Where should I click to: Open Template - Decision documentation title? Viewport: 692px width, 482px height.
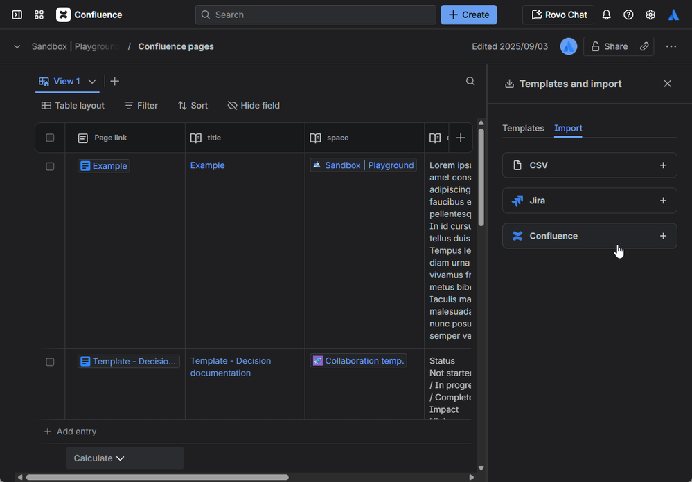tap(231, 367)
